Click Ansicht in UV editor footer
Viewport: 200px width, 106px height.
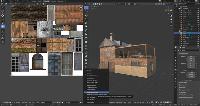pyautogui.click(x=18, y=103)
